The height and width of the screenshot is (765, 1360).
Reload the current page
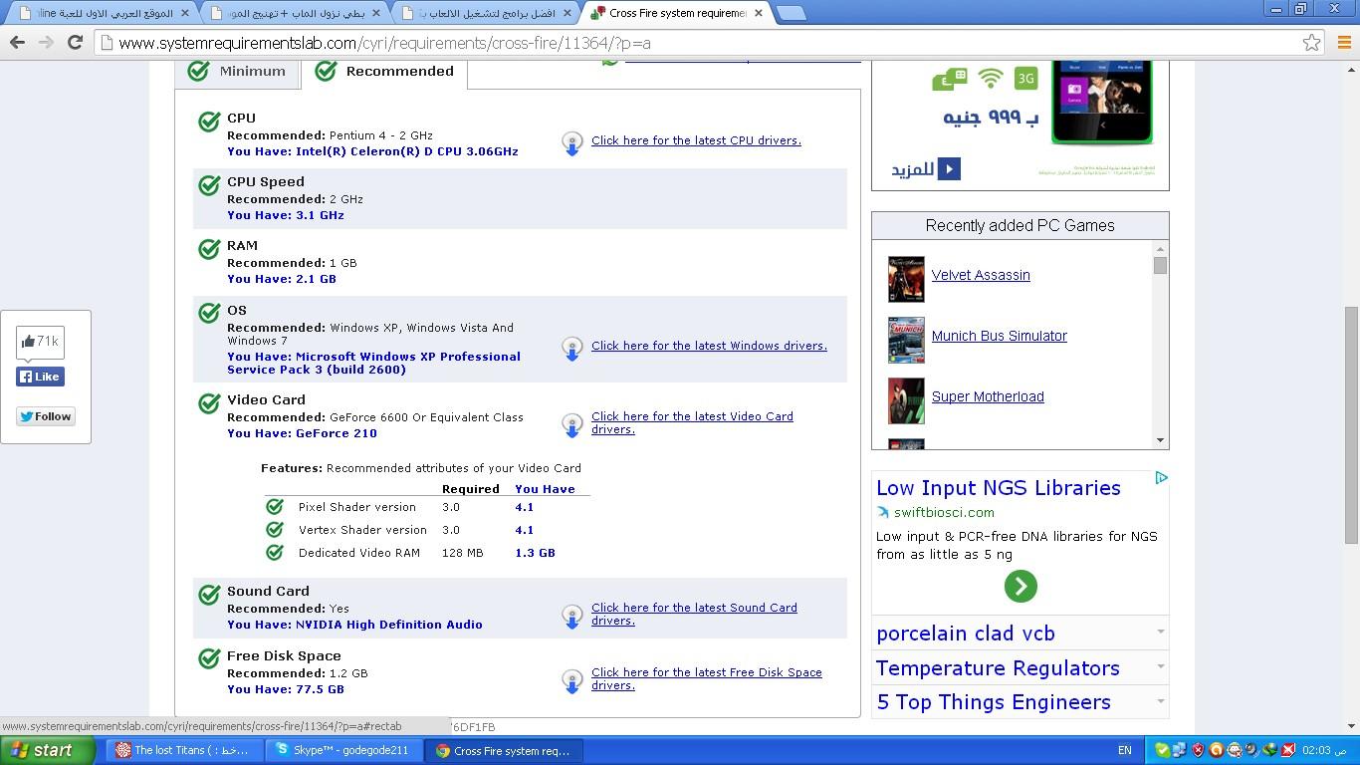(75, 43)
